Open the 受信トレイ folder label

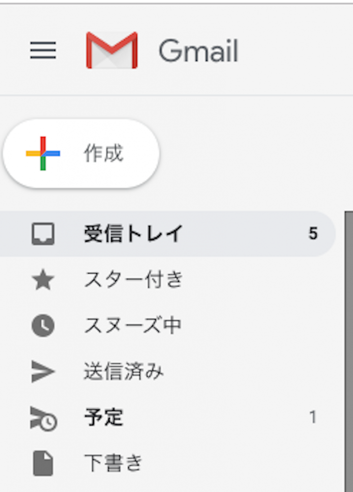tap(133, 234)
